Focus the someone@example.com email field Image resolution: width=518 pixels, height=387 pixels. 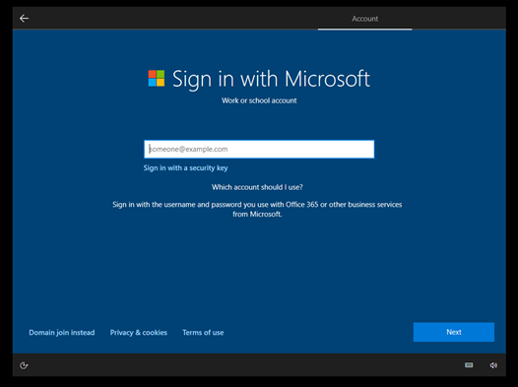[x=259, y=149]
